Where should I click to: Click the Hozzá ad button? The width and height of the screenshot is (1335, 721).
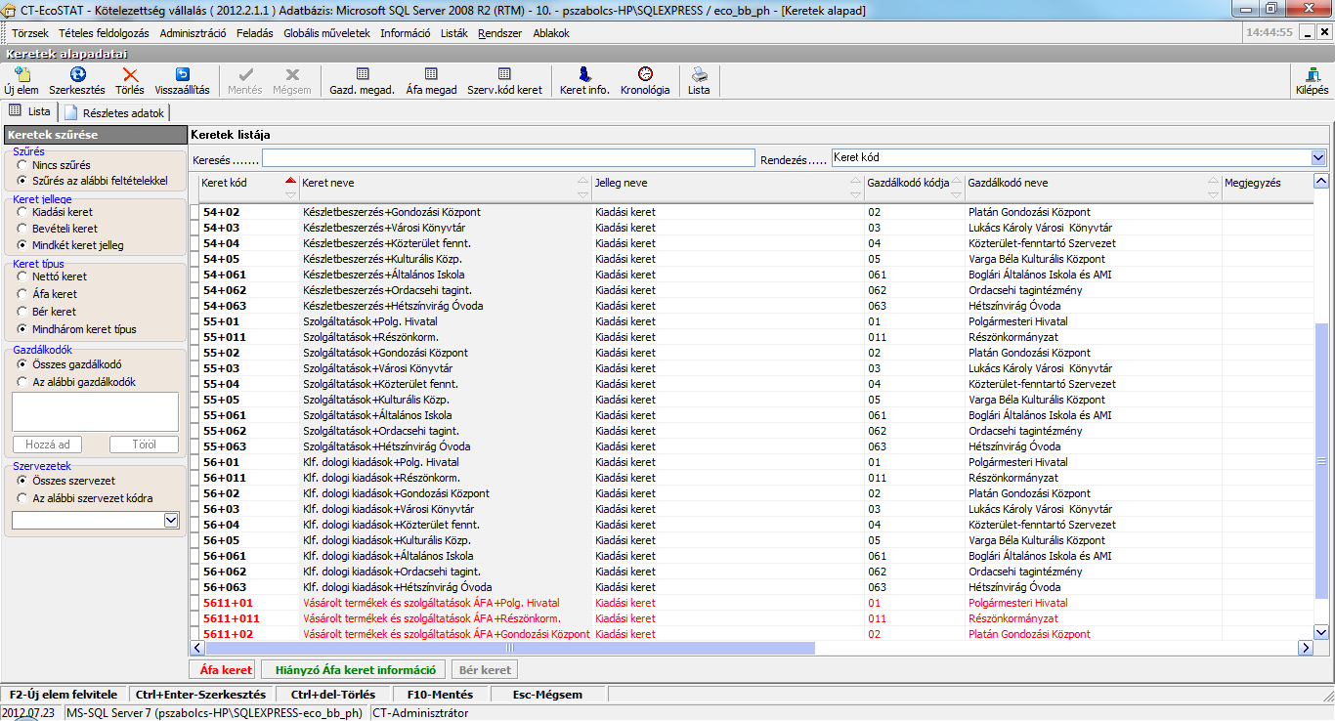[47, 445]
